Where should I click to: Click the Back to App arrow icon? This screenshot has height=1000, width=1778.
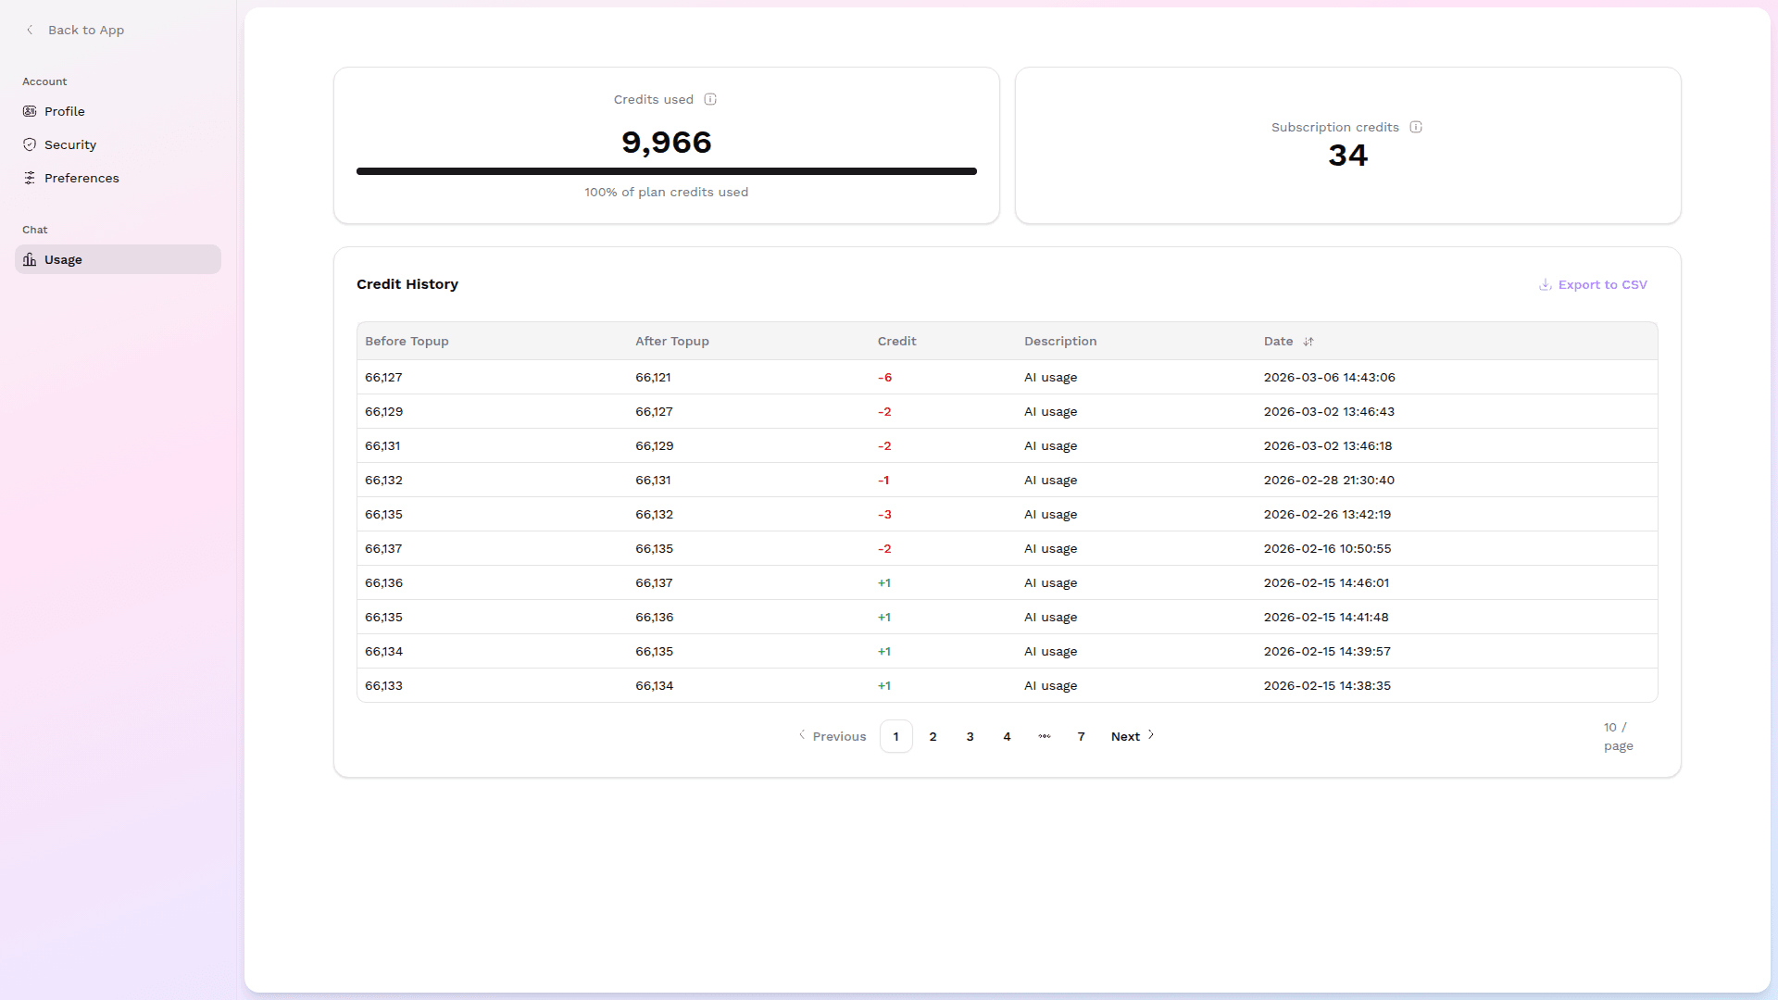coord(30,30)
